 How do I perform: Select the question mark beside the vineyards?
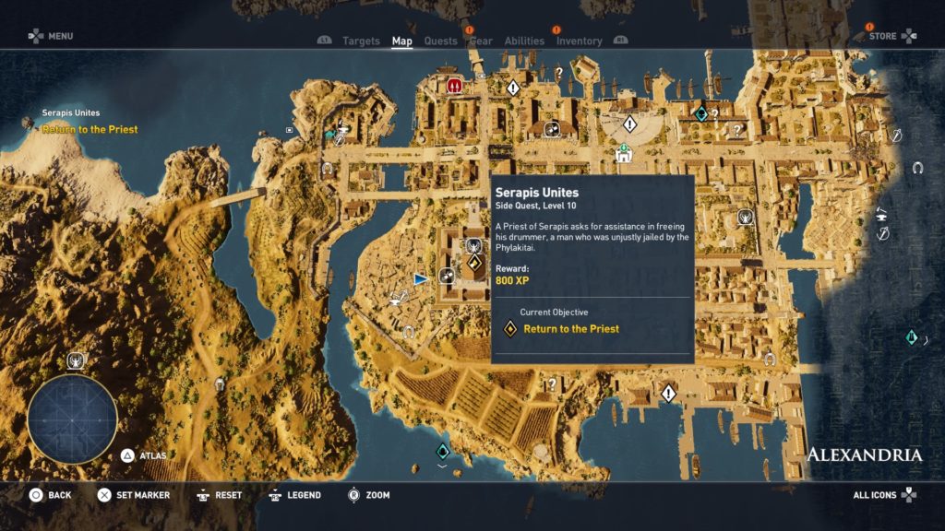coord(552,383)
